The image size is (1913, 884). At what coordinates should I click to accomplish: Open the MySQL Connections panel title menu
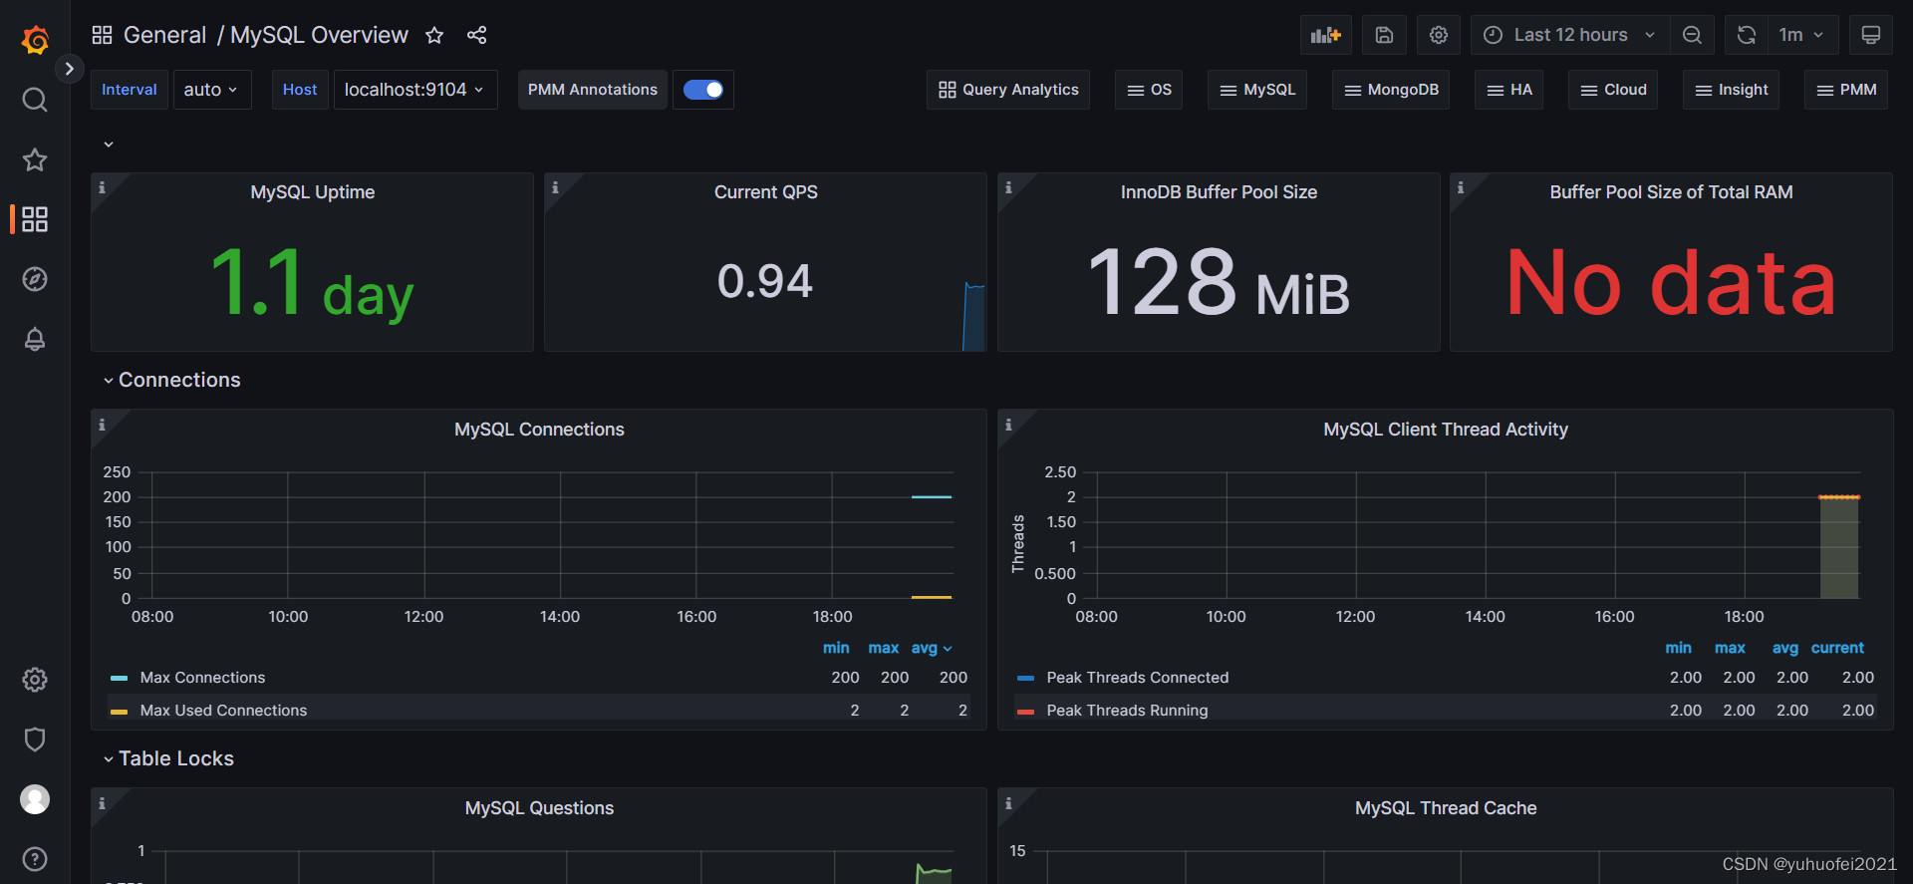[539, 430]
